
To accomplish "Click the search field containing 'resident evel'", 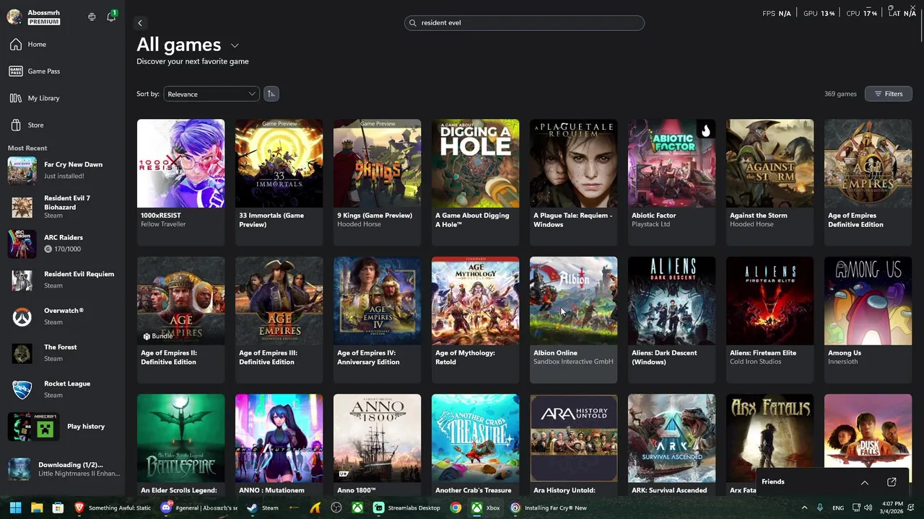I will [x=524, y=23].
